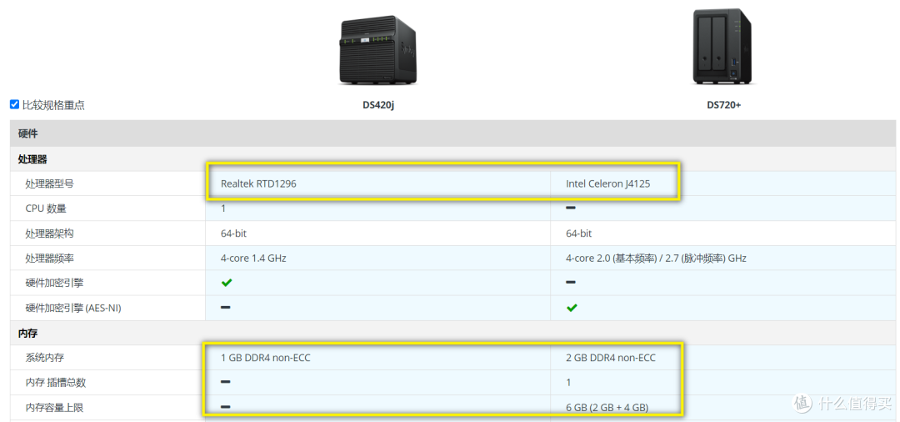
Task: Click the dash icon in DS720+ 硬件加密引擎 row
Action: tap(572, 283)
